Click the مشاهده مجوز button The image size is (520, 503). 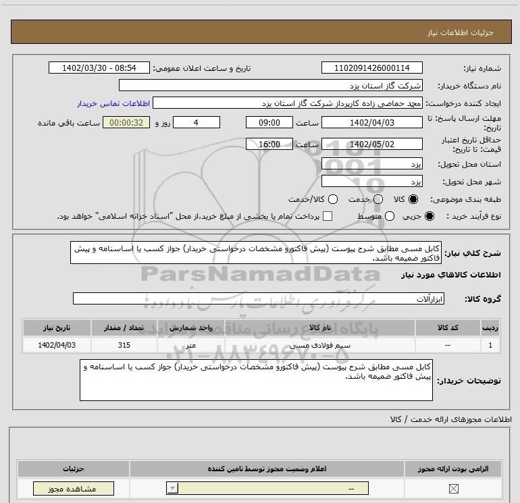74,489
